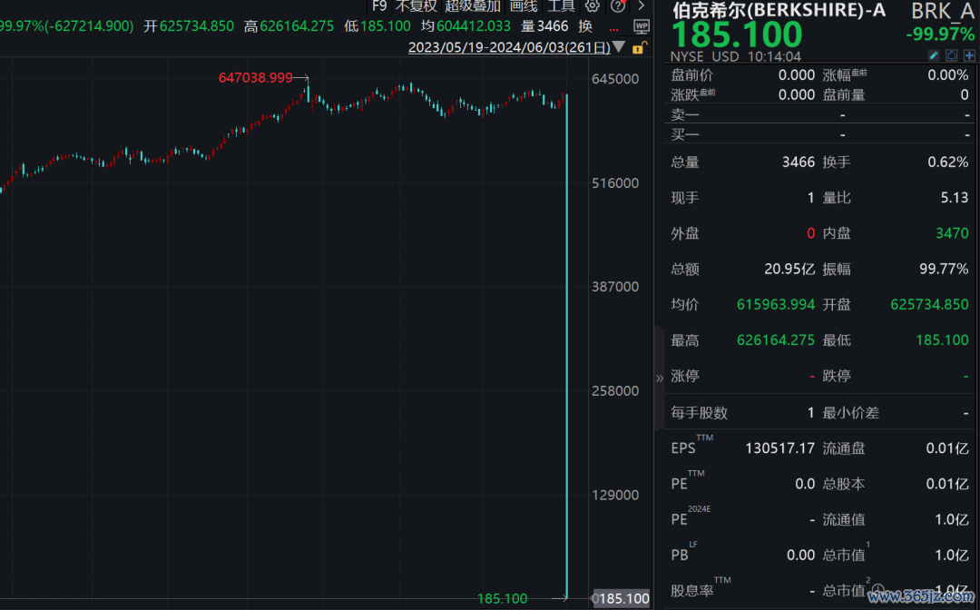This screenshot has height=610, width=980.
Task: Click the 外盘 value 0
Action: (810, 234)
